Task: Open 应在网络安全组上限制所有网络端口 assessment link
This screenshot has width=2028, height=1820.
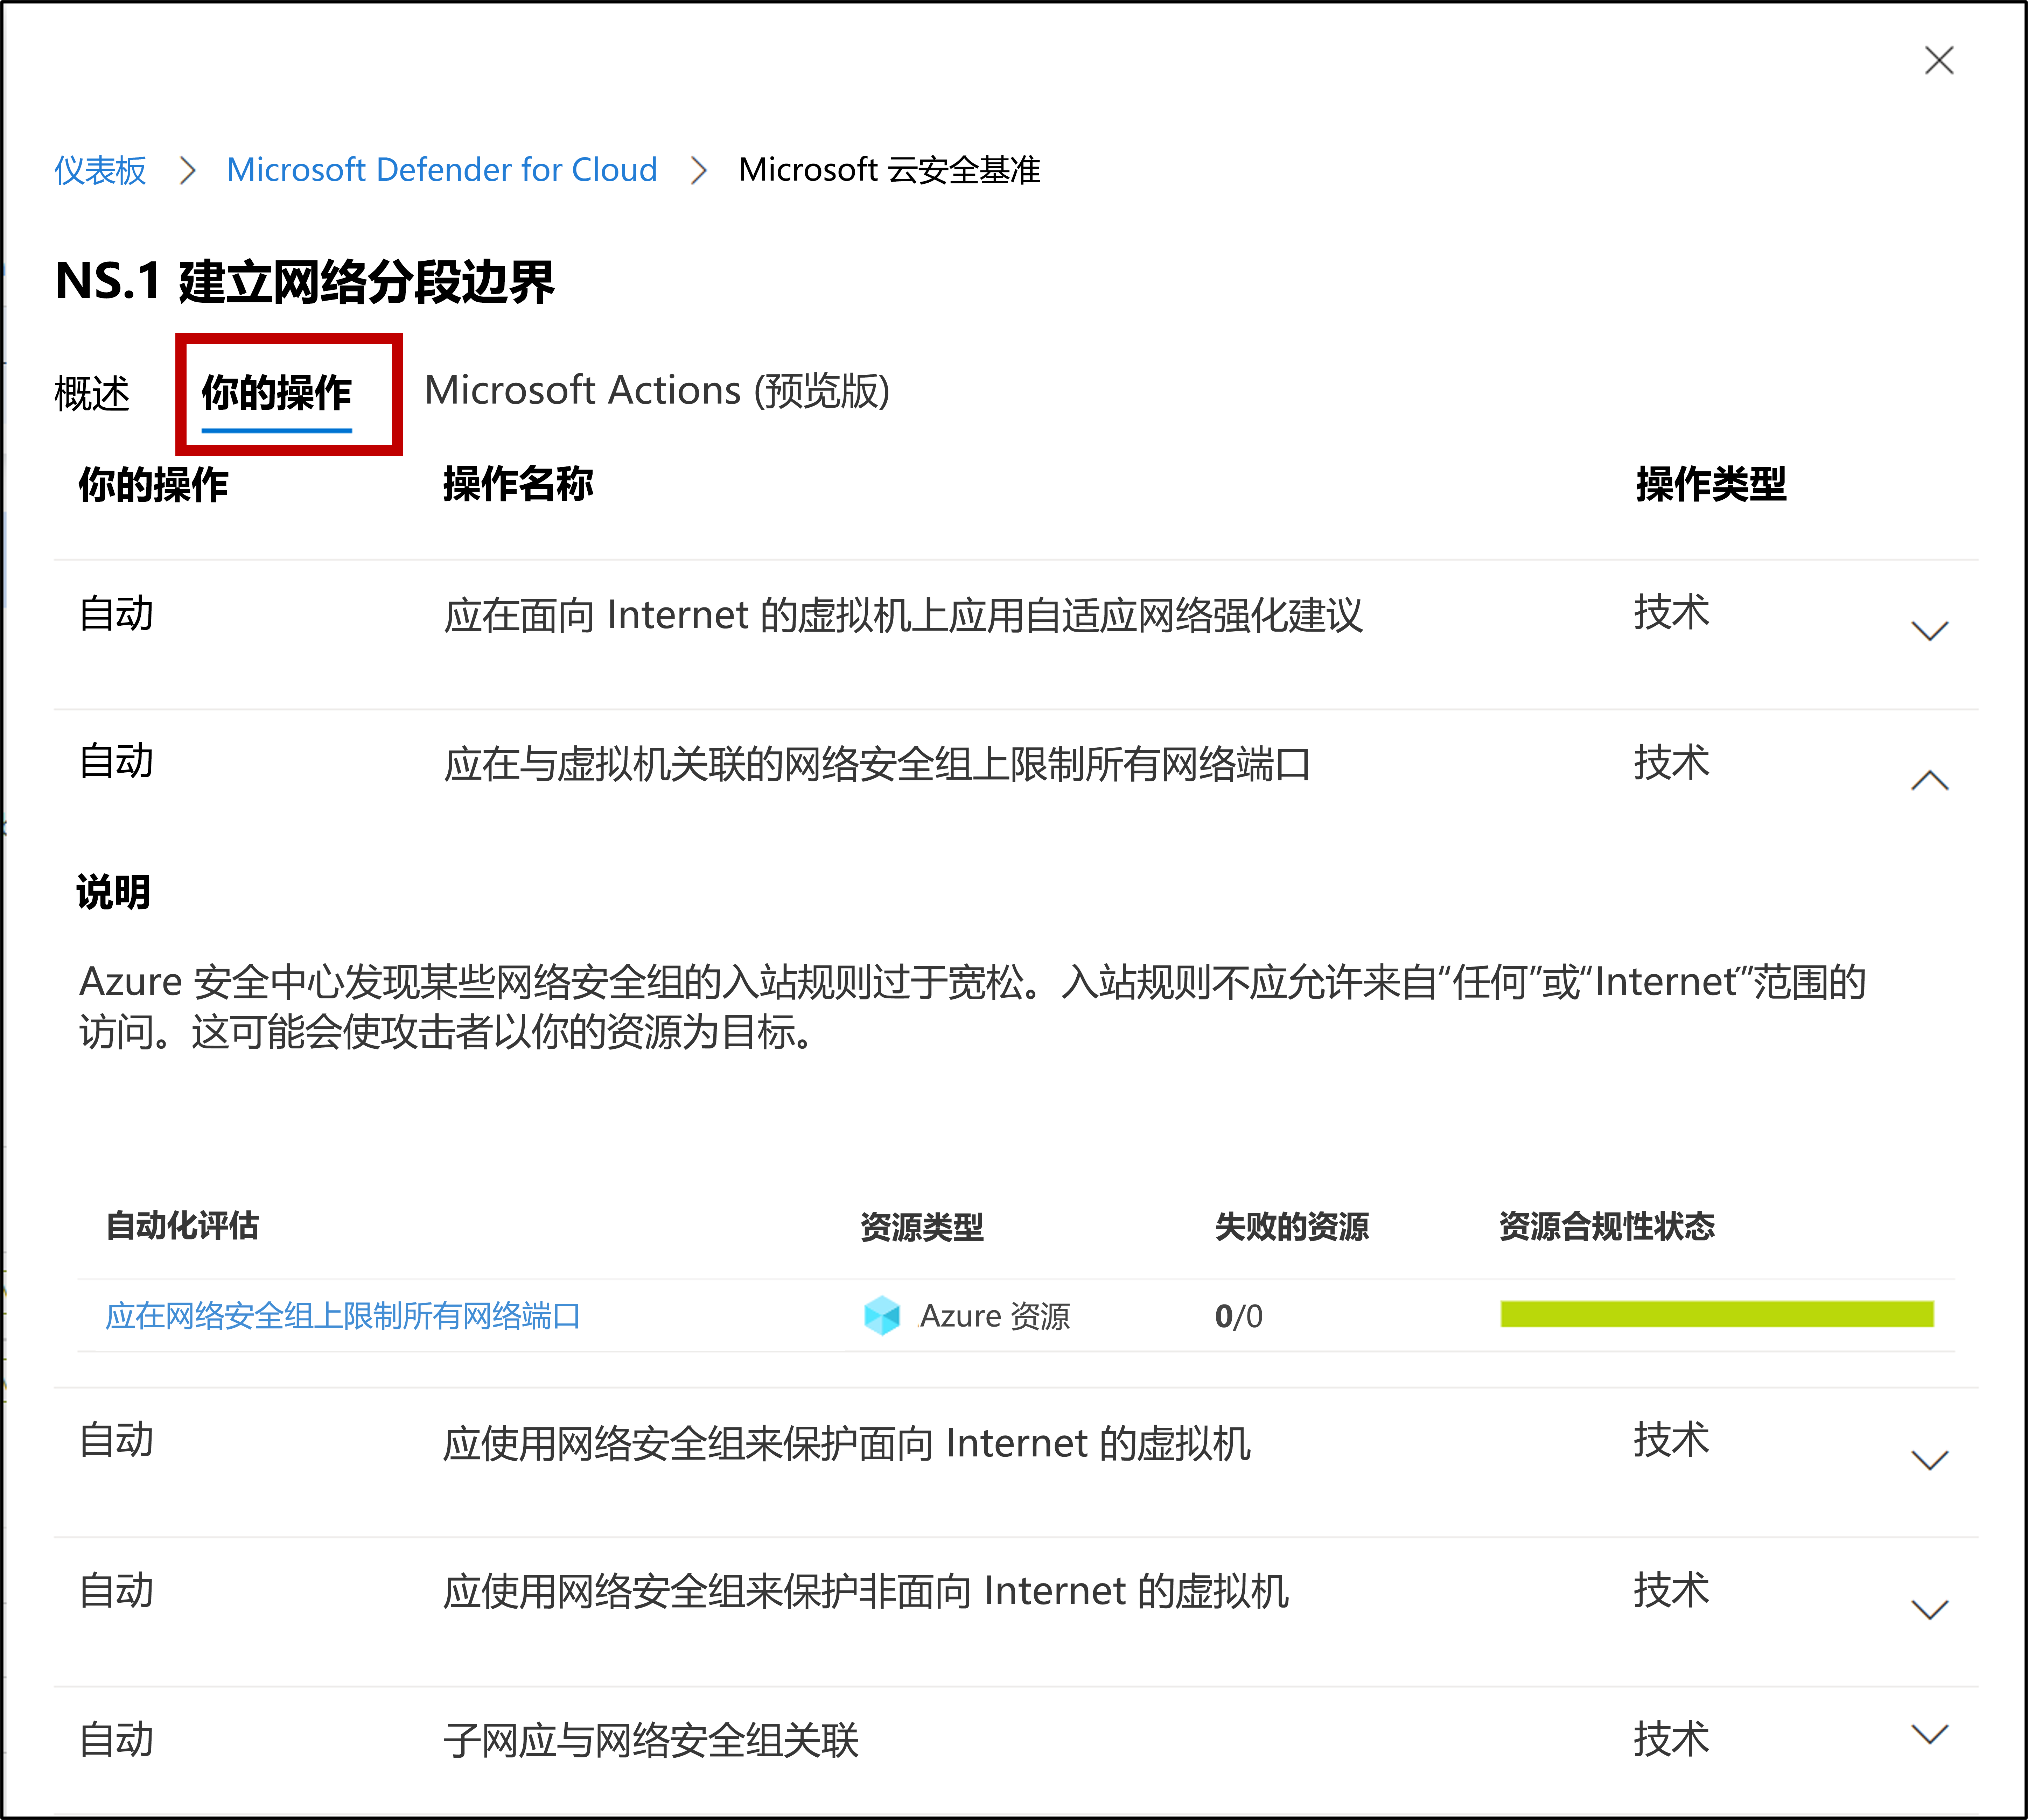Action: (343, 1316)
